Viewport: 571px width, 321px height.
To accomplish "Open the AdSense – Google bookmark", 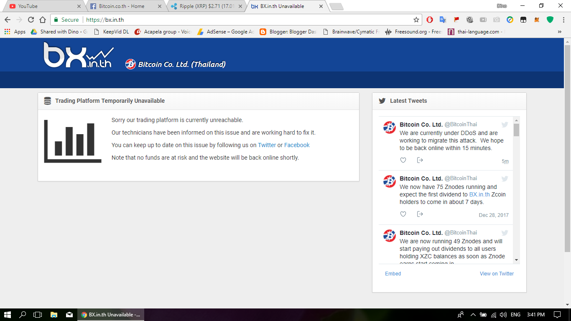I will coord(226,31).
